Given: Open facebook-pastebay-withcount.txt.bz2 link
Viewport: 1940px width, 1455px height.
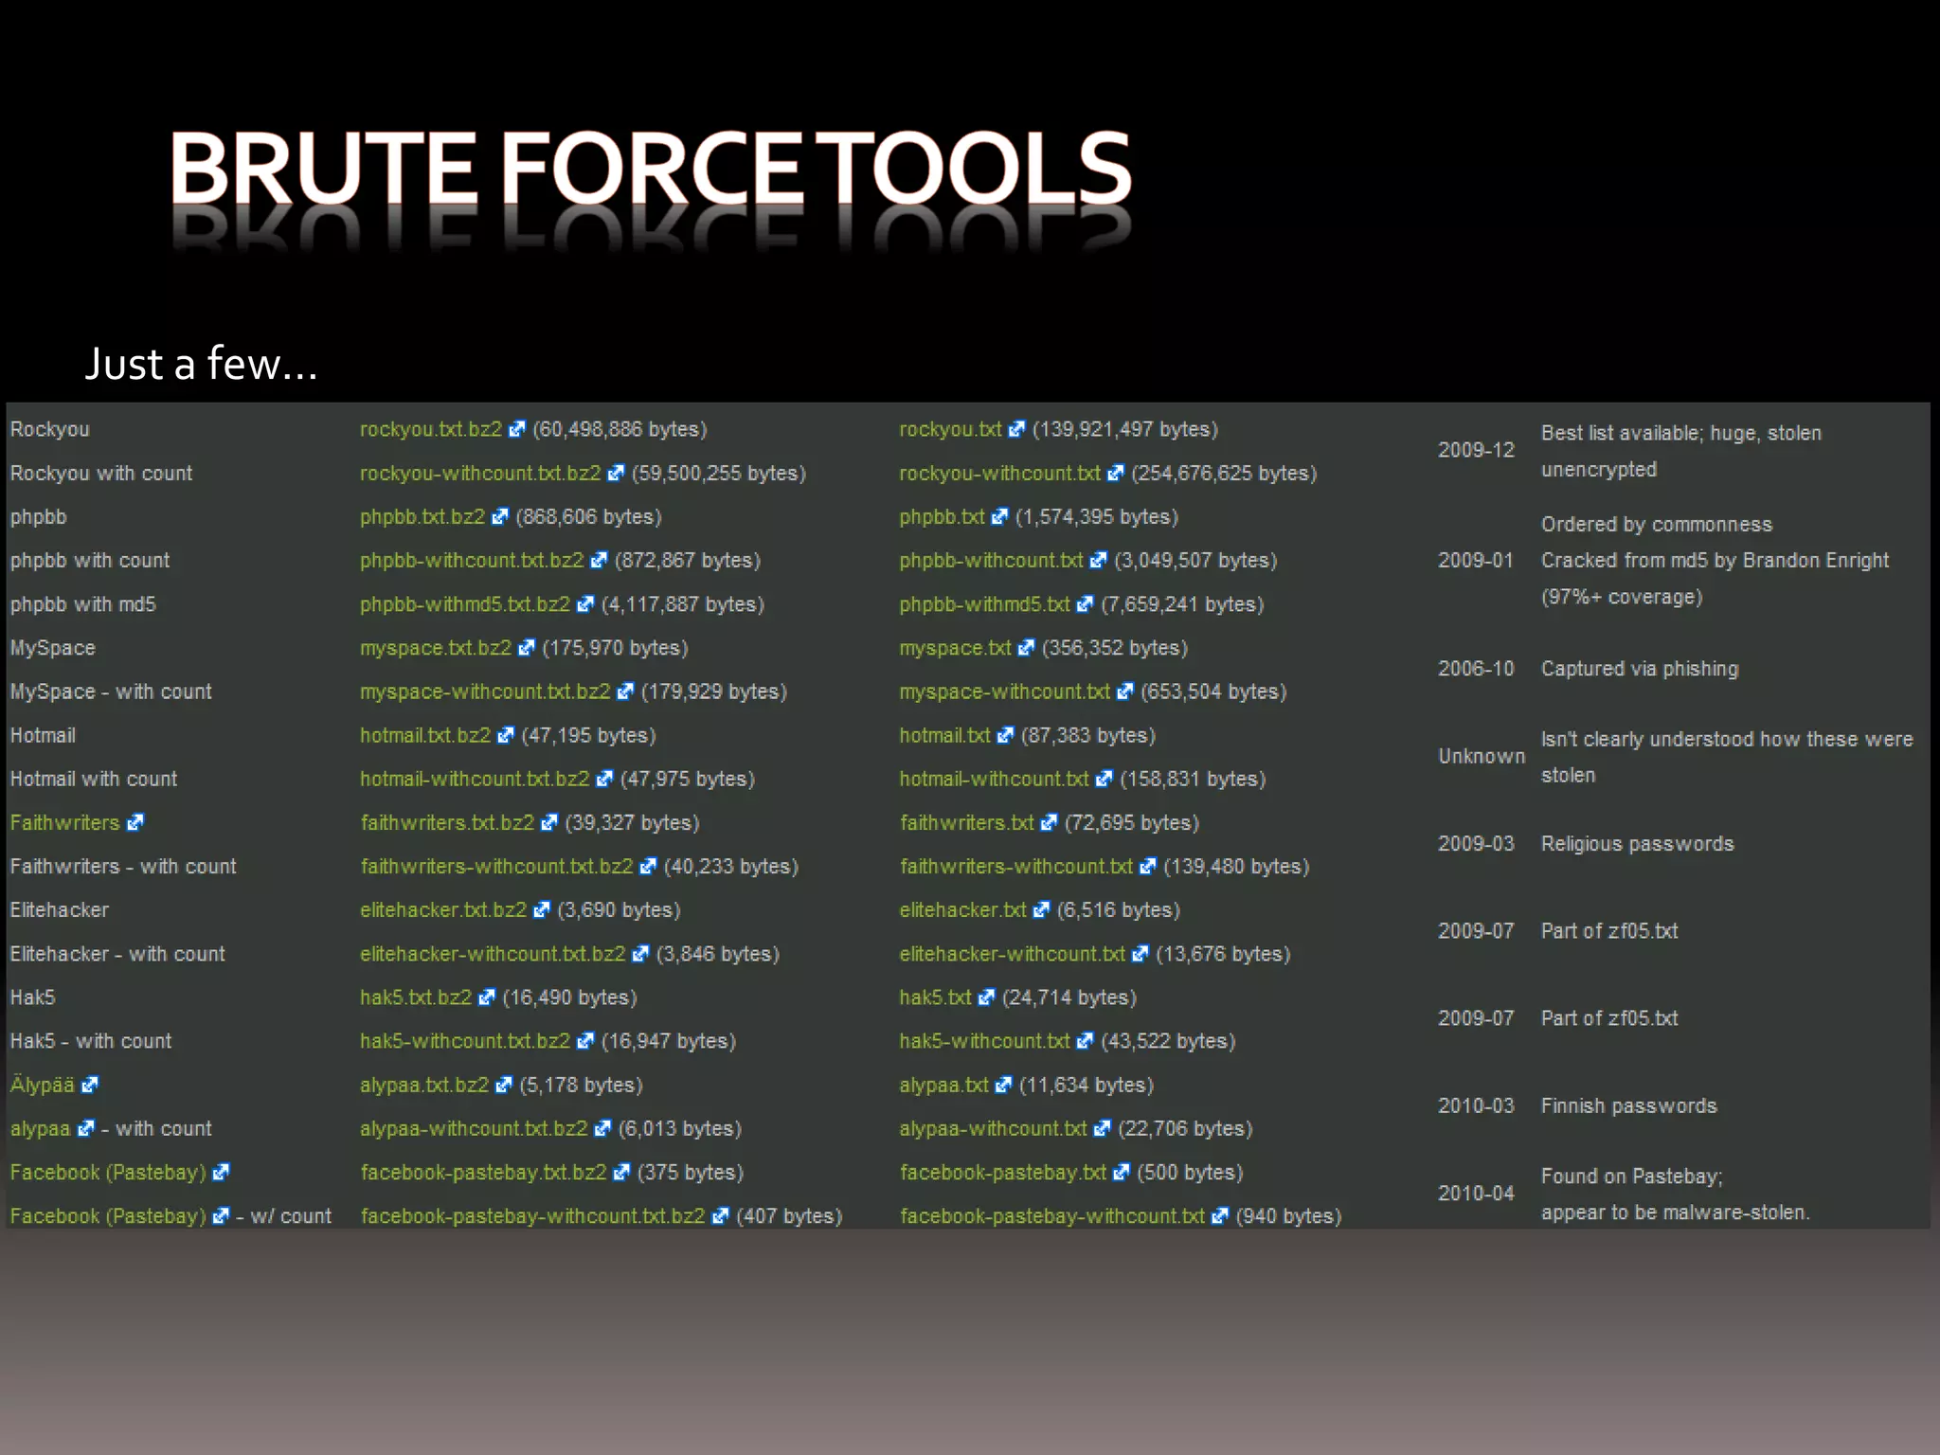Looking at the screenshot, I should (532, 1216).
